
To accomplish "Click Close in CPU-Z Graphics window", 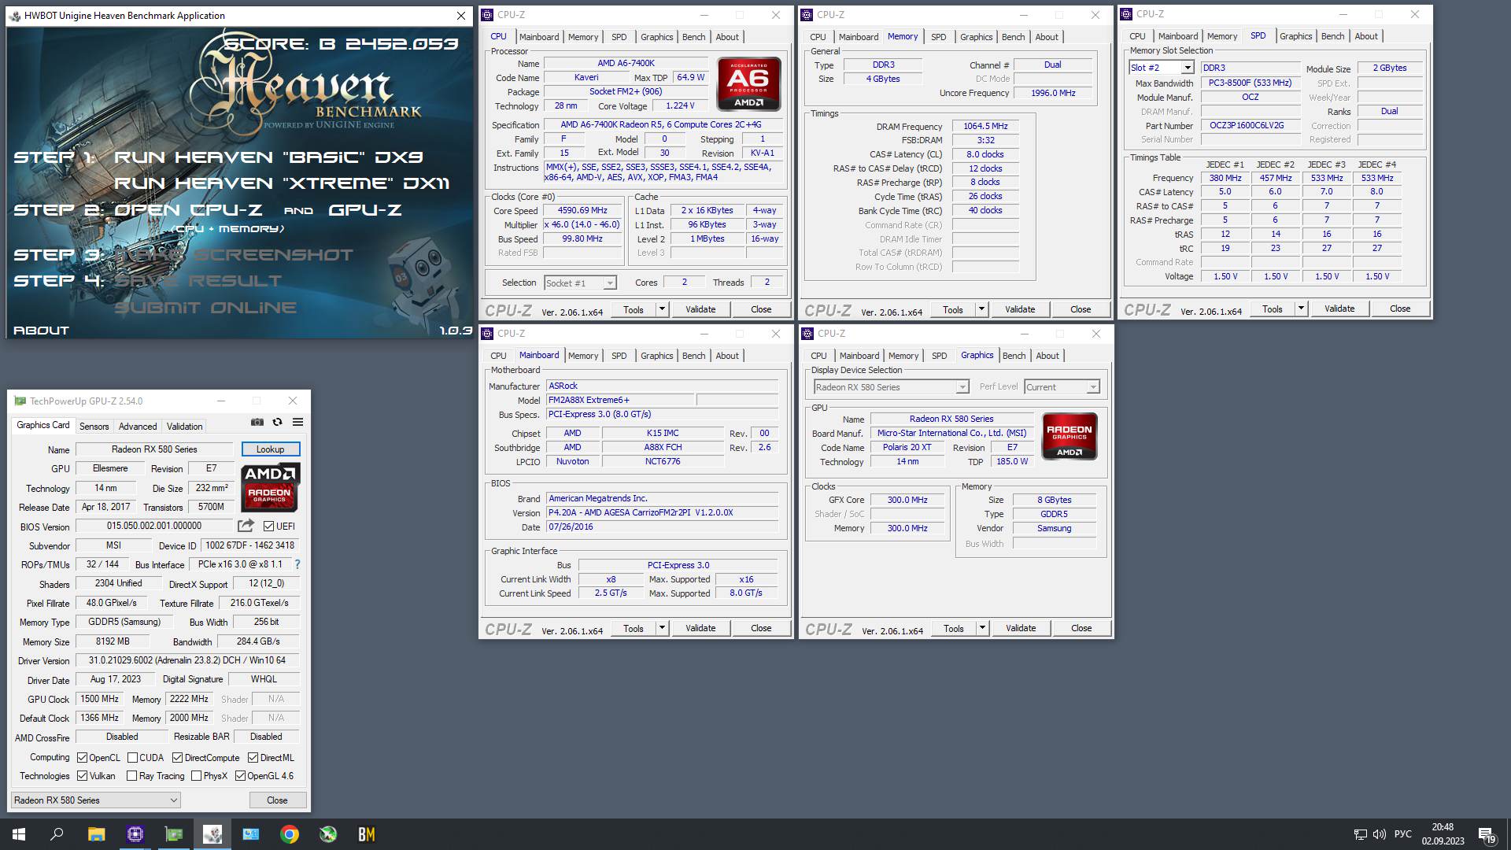I will (1081, 628).
